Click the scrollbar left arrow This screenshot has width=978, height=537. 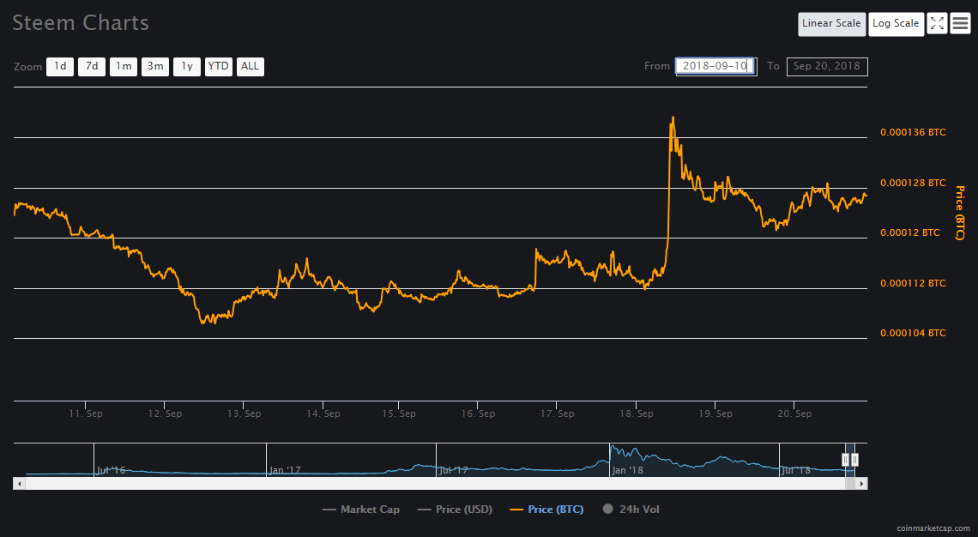20,483
